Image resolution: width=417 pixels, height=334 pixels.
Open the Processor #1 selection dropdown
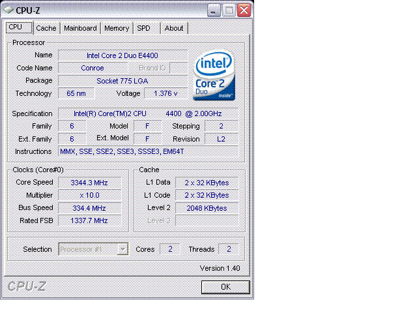(93, 249)
